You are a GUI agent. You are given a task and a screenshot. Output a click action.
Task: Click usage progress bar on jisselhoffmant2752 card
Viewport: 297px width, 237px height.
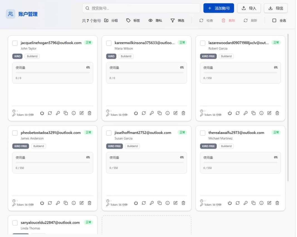pyautogui.click(x=146, y=162)
